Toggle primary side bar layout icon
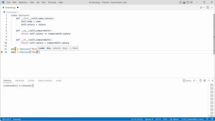Image resolution: width=215 pixels, height=121 pixels. pyautogui.click(x=181, y=2)
